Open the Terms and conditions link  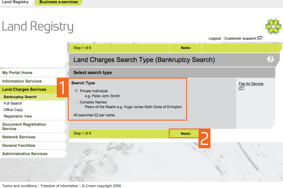point(19,186)
